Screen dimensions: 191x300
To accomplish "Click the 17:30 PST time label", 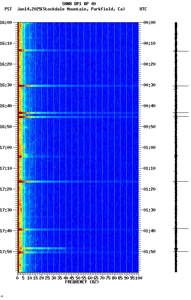I will [x=6, y=210].
